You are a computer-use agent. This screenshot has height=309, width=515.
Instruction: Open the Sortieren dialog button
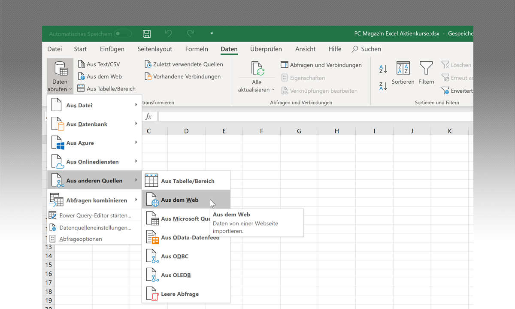403,73
